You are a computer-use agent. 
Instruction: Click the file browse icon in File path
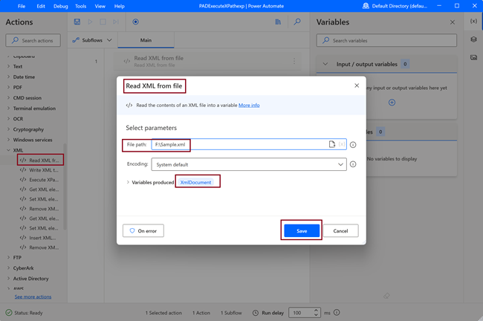coord(332,144)
